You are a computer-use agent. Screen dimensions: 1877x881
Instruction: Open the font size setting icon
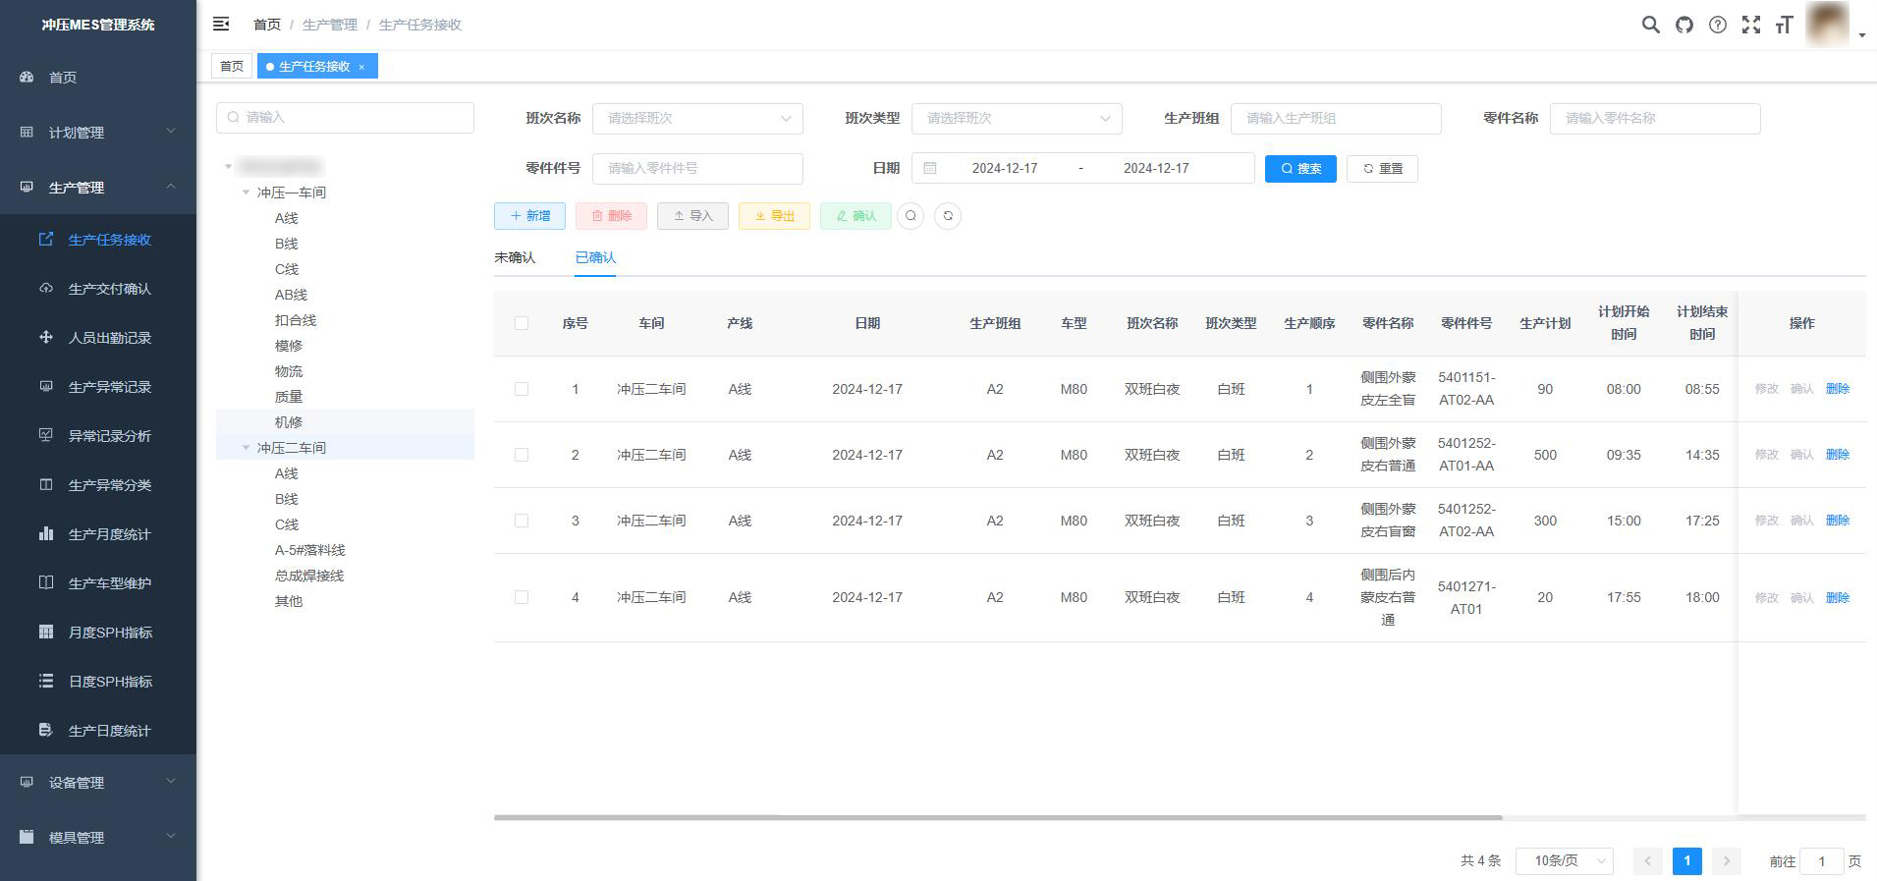pyautogui.click(x=1784, y=25)
